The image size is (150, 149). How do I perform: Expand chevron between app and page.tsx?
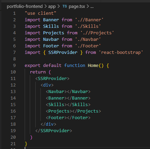[59, 7]
